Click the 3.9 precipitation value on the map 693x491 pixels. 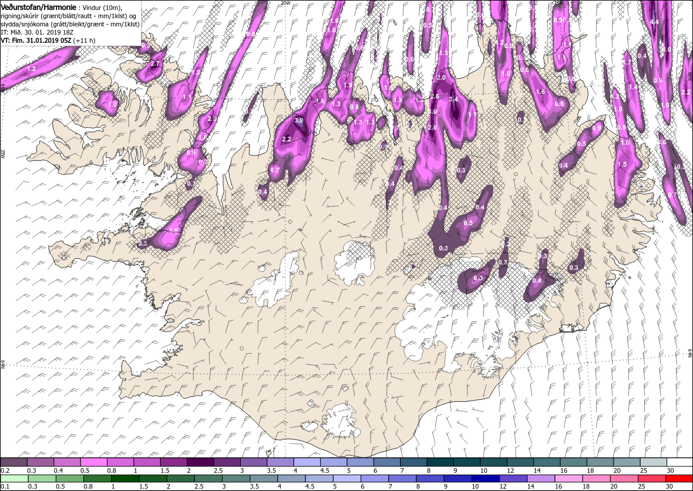coord(299,120)
